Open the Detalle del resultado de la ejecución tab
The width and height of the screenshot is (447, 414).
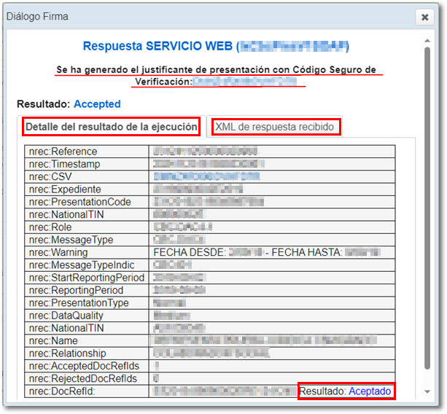[112, 127]
